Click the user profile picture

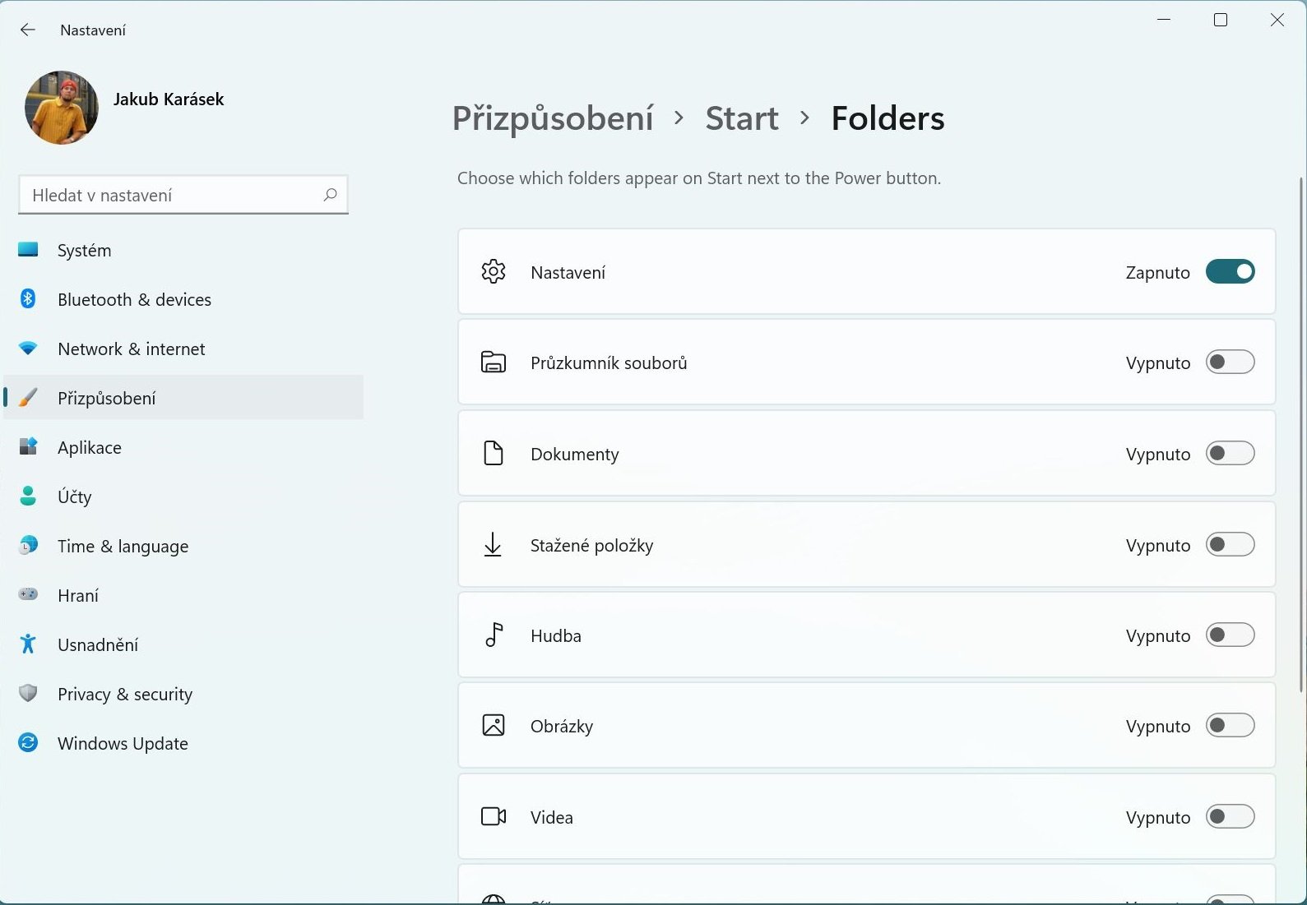(62, 108)
